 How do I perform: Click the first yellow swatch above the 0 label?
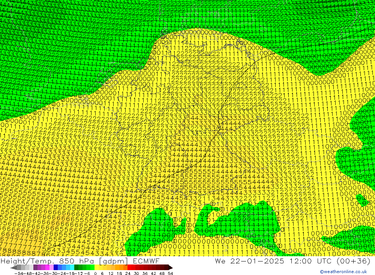point(97,267)
